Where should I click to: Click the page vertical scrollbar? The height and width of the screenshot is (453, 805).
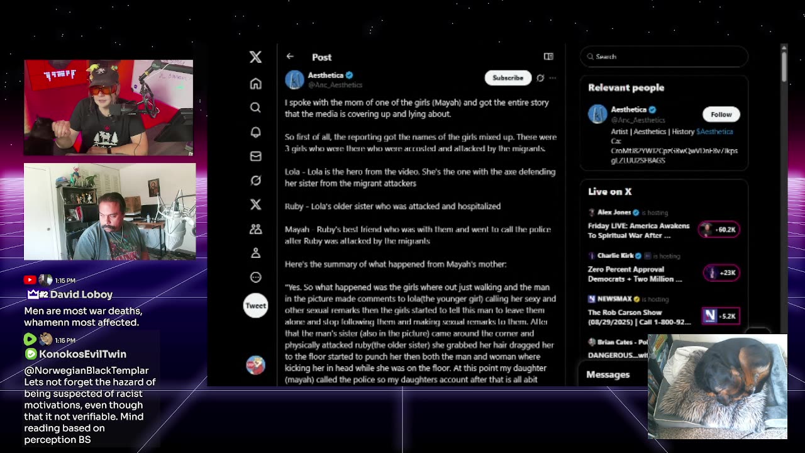(784, 65)
